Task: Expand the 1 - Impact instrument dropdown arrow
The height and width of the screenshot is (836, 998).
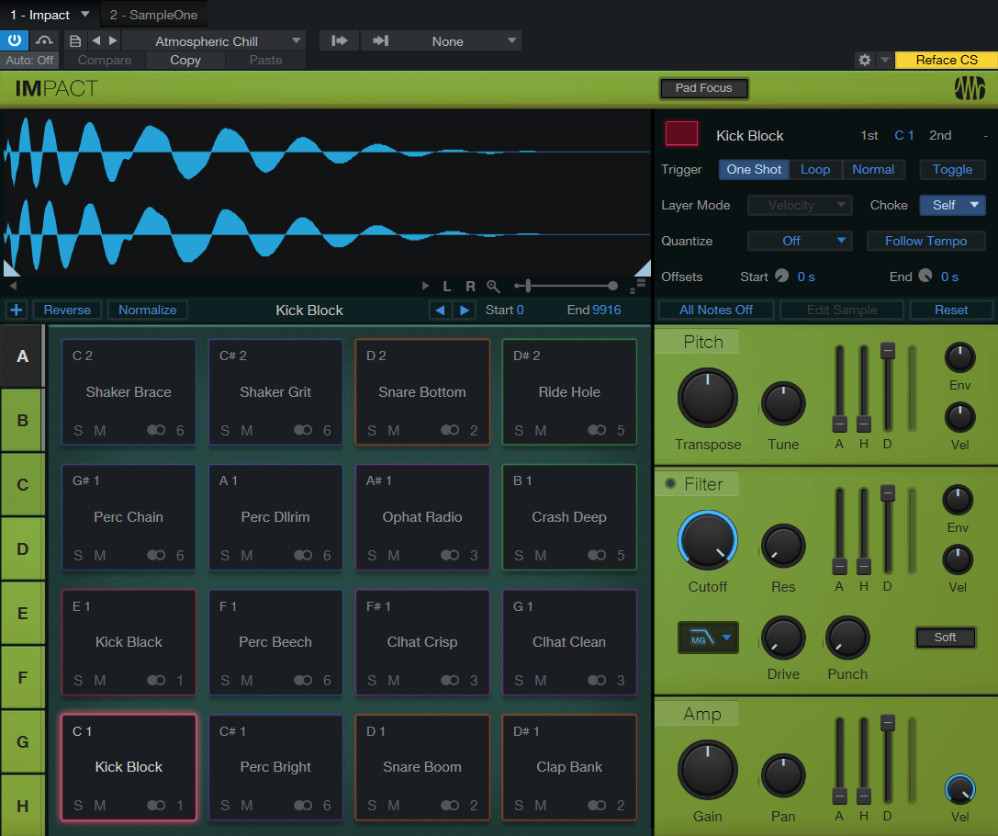Action: [85, 14]
